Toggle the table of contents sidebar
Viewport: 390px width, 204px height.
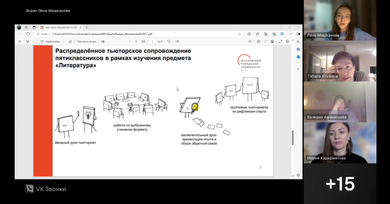point(20,42)
